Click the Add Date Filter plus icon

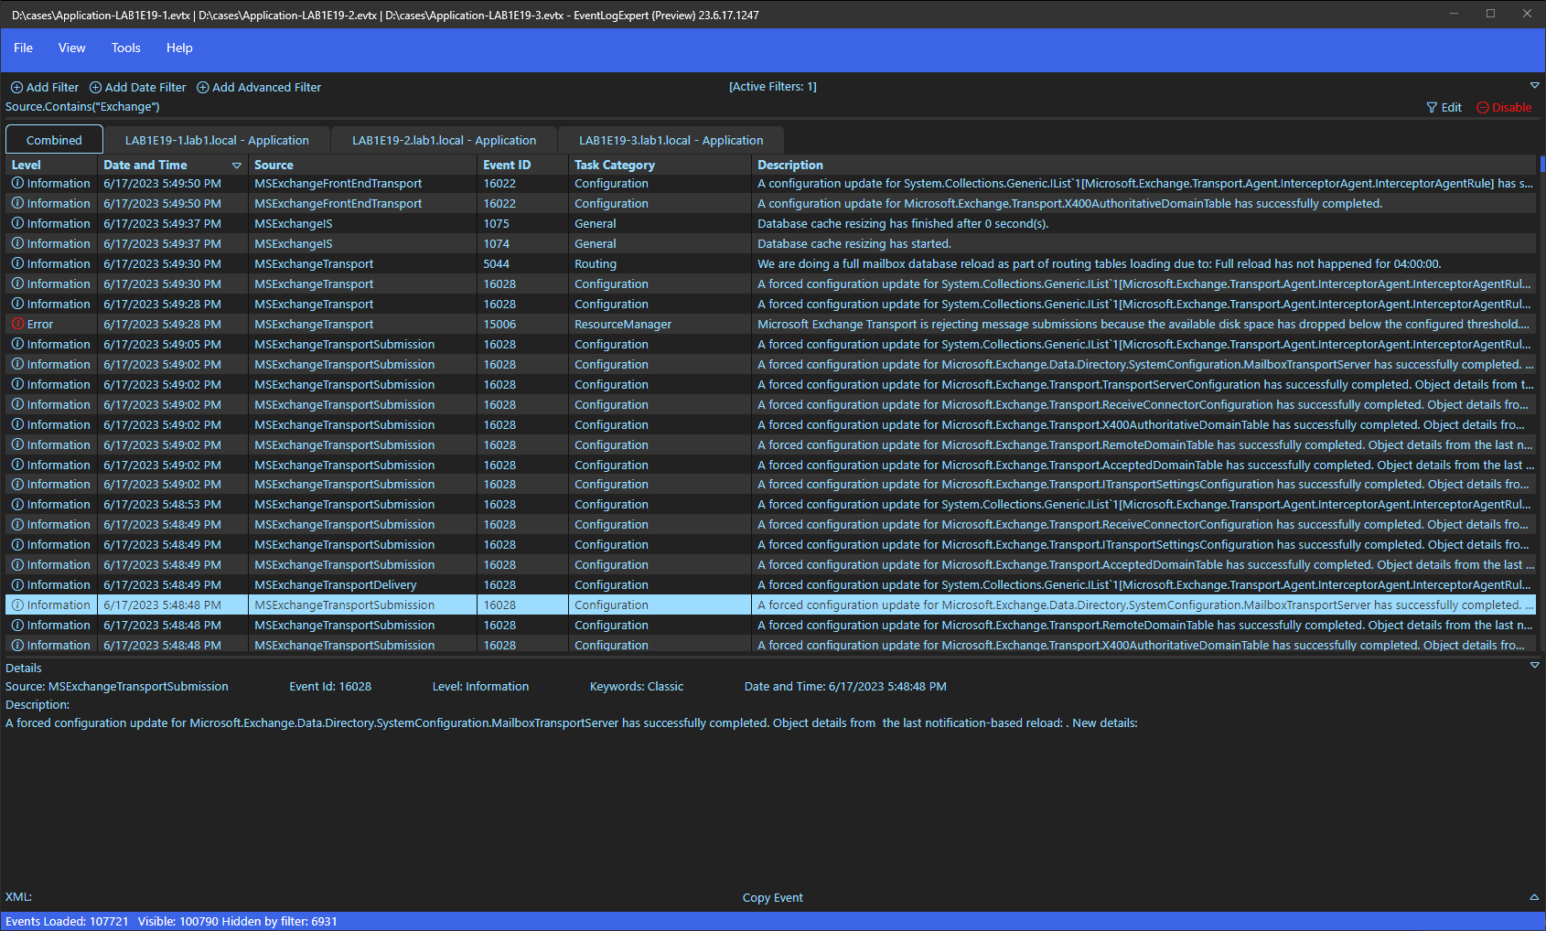95,88
